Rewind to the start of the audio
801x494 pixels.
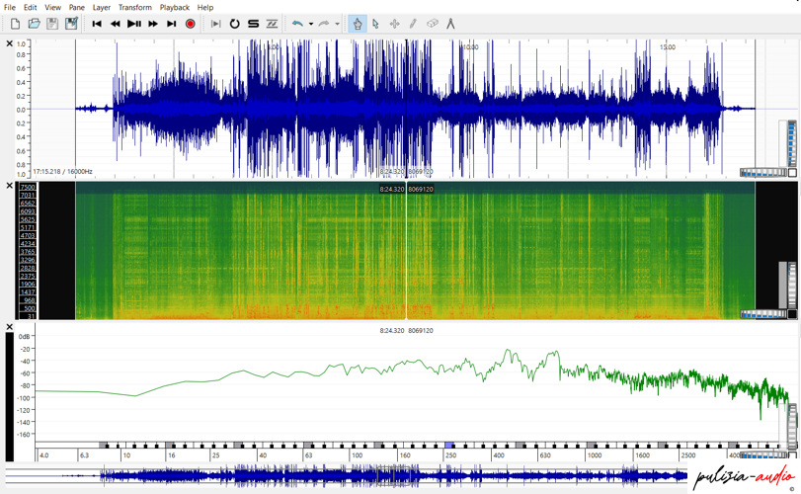click(x=97, y=24)
